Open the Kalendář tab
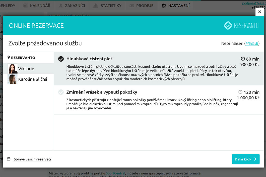The image size is (266, 177). 37,6
